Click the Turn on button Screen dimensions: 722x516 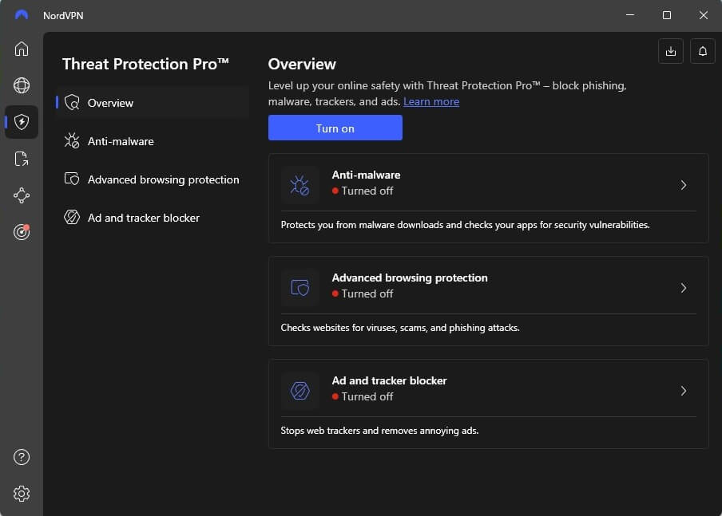tap(335, 128)
